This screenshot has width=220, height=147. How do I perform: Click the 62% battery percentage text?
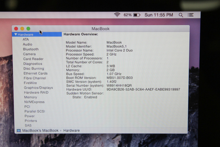(128, 15)
